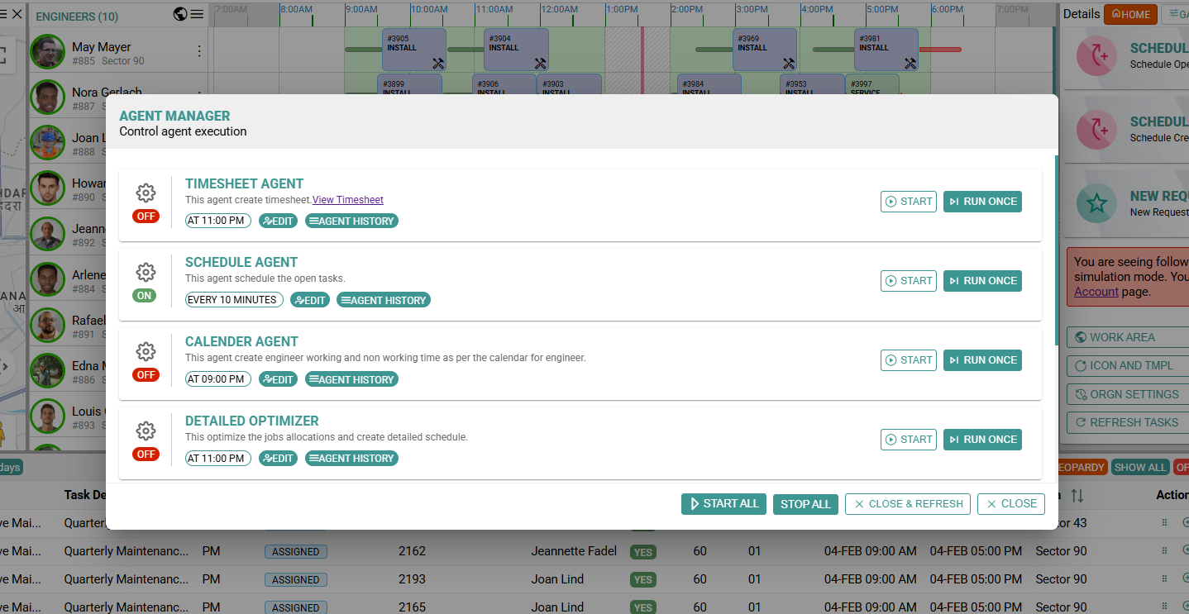
Task: Click the globe icon in Engineers header
Action: pos(180,14)
